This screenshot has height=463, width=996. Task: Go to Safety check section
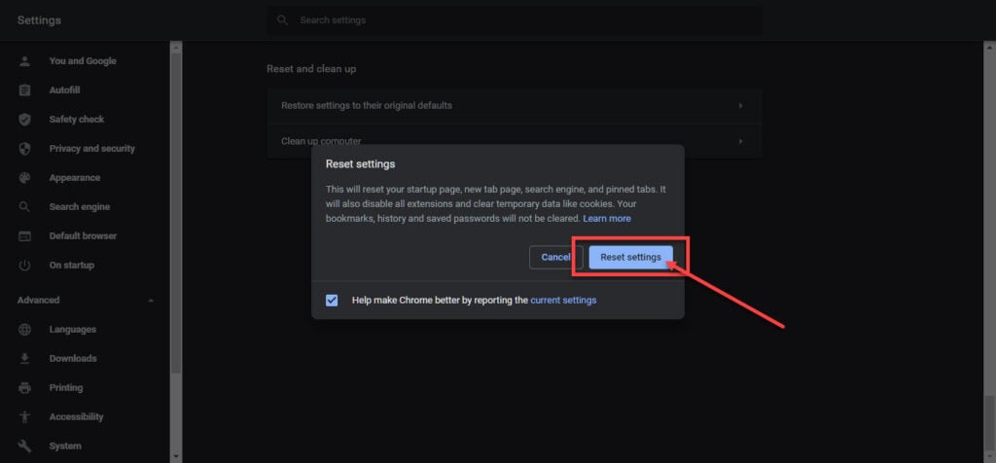tap(77, 120)
